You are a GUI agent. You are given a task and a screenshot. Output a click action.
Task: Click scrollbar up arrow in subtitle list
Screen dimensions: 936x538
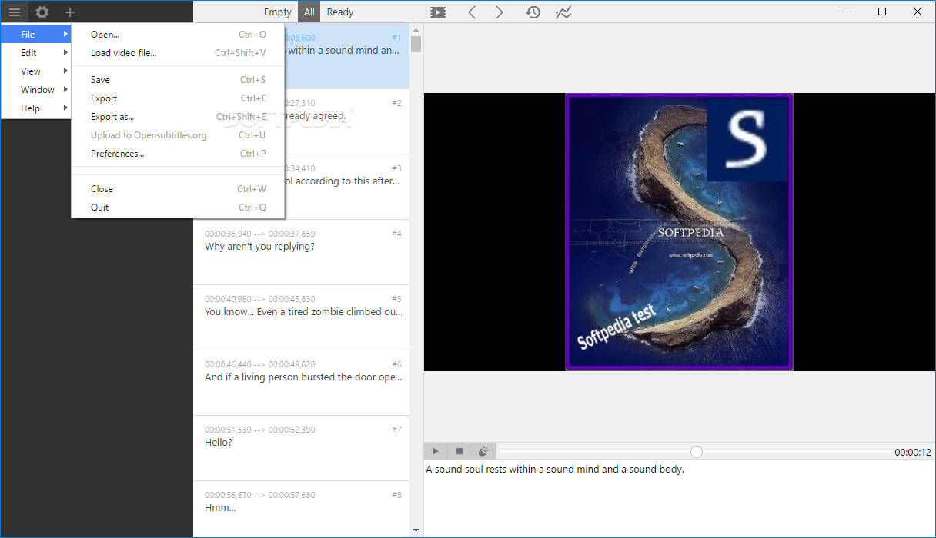416,29
